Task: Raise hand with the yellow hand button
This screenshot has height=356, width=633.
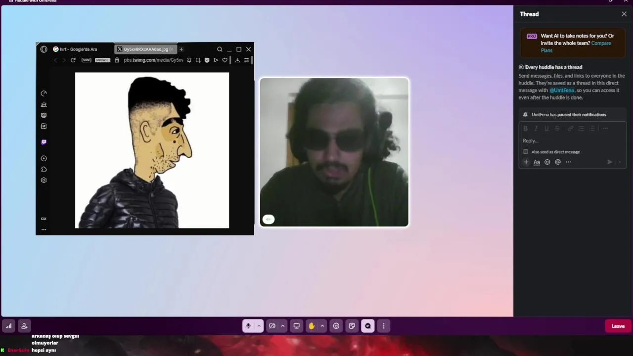Action: [312, 326]
